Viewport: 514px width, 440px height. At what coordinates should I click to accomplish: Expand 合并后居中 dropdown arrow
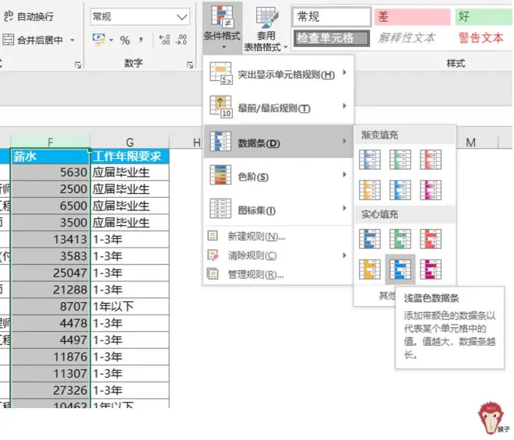click(x=72, y=40)
